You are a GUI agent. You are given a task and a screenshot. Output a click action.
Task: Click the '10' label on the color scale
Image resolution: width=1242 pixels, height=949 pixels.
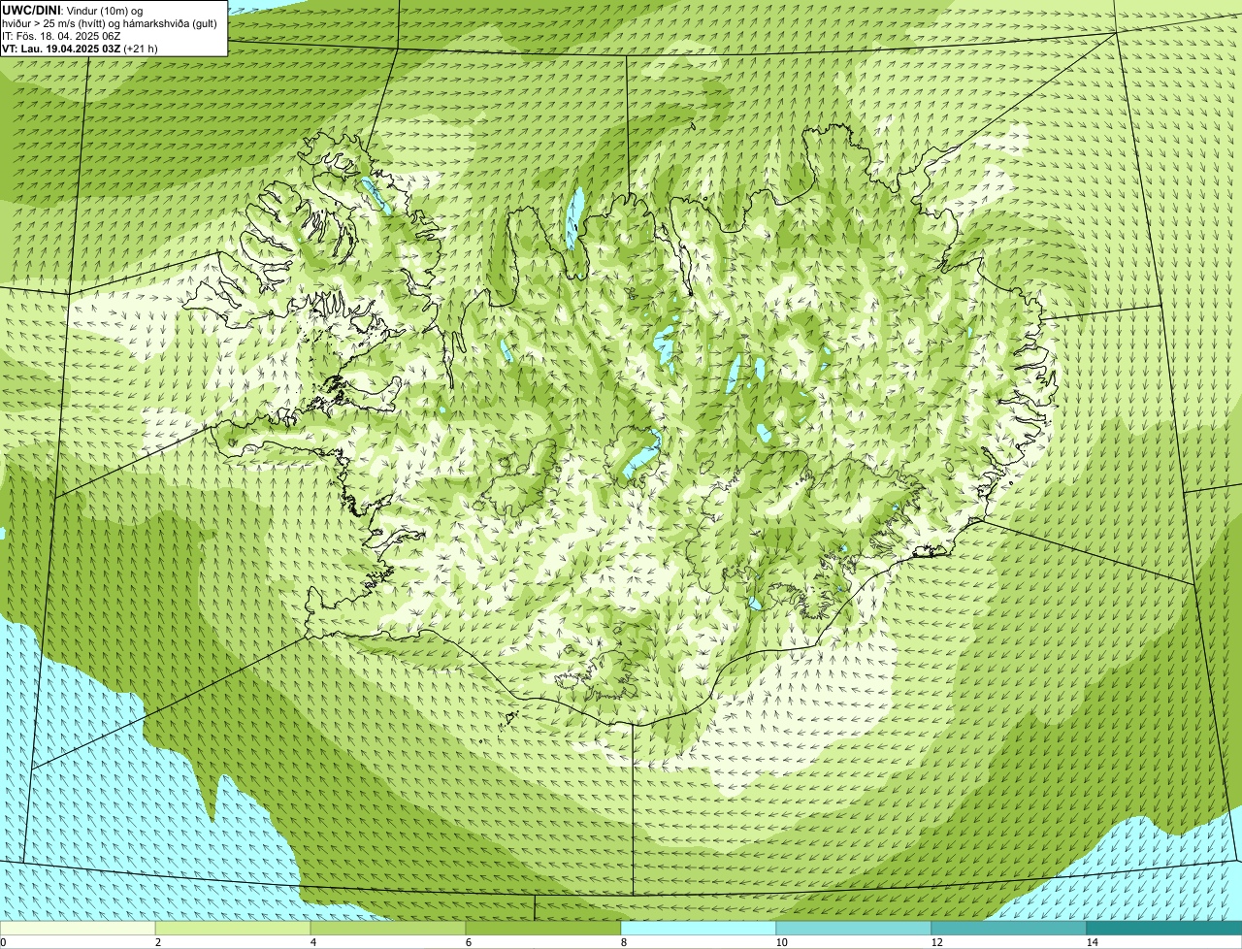(781, 942)
